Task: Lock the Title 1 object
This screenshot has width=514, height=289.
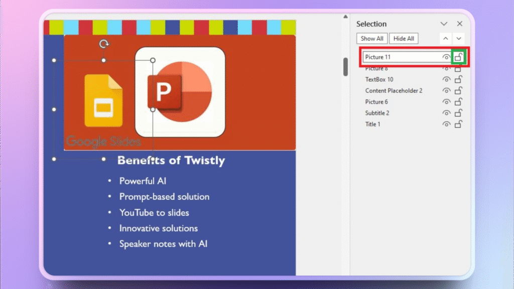Action: pos(458,124)
